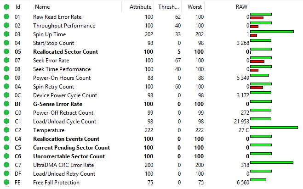Click green status icon for Raw Read Error Rate
Viewport: 303px width, 189px height.
6,17
